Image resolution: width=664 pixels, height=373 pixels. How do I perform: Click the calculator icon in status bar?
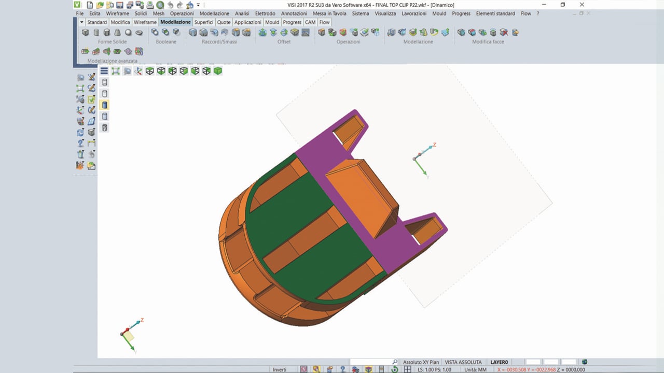(382, 369)
